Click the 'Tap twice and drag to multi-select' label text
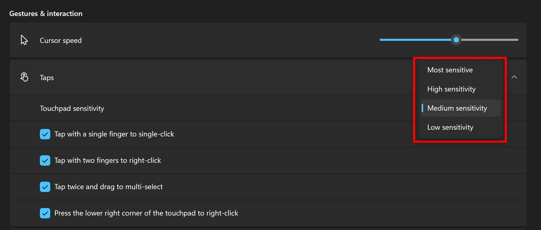Screen dimensions: 541x230 click(x=109, y=187)
